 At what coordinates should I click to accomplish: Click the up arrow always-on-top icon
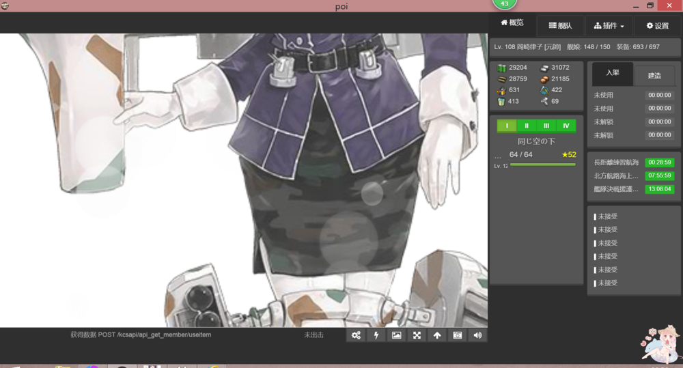pyautogui.click(x=437, y=335)
